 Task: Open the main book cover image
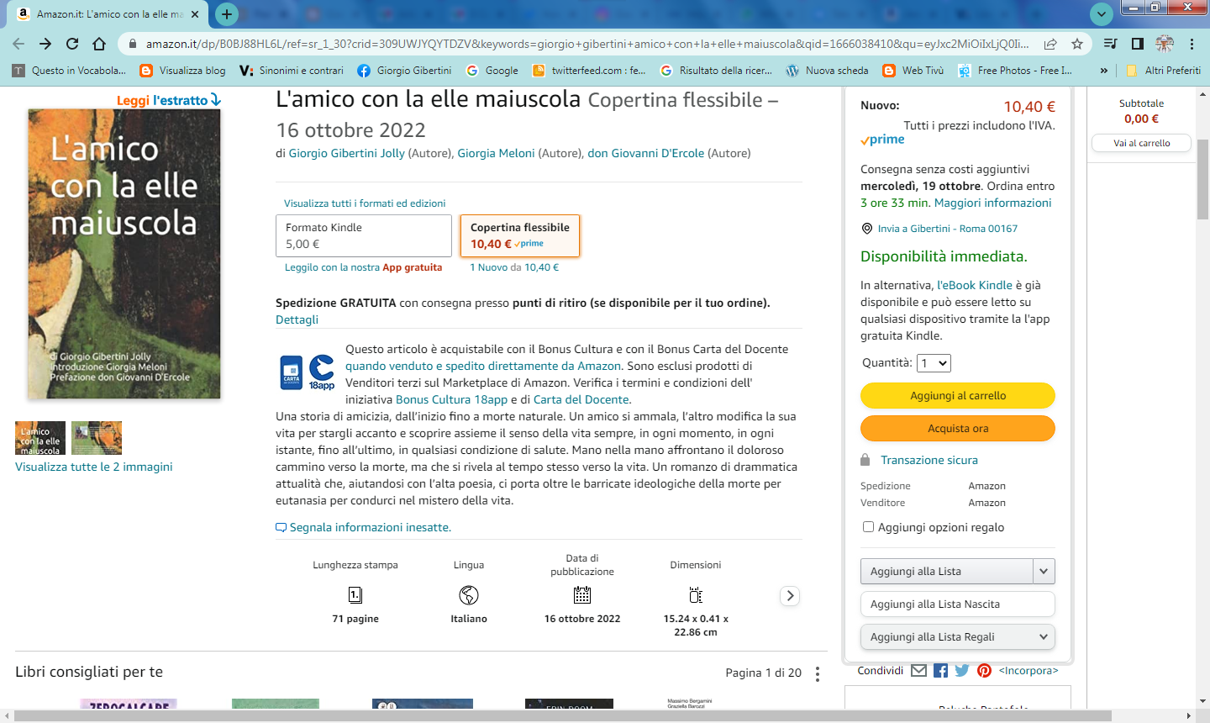point(124,254)
